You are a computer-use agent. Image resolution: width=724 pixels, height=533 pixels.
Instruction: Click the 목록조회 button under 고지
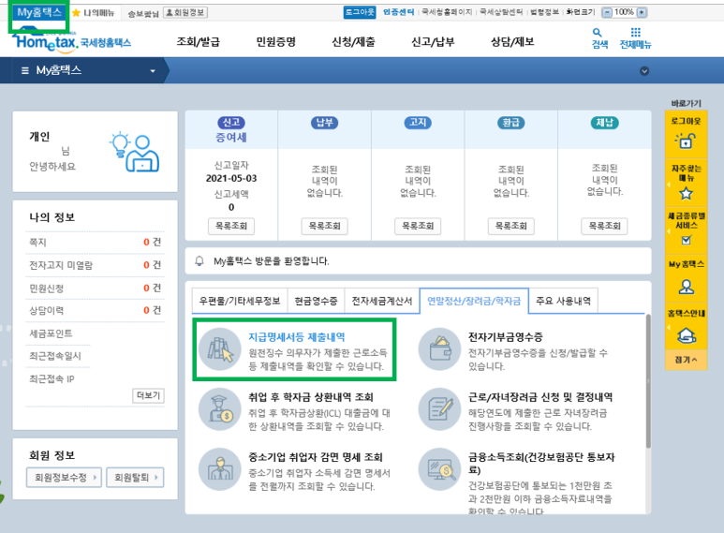tap(418, 226)
